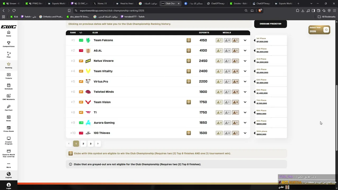Click the Team Falcons club logo
The height and width of the screenshot is (190, 338).
click(88, 40)
